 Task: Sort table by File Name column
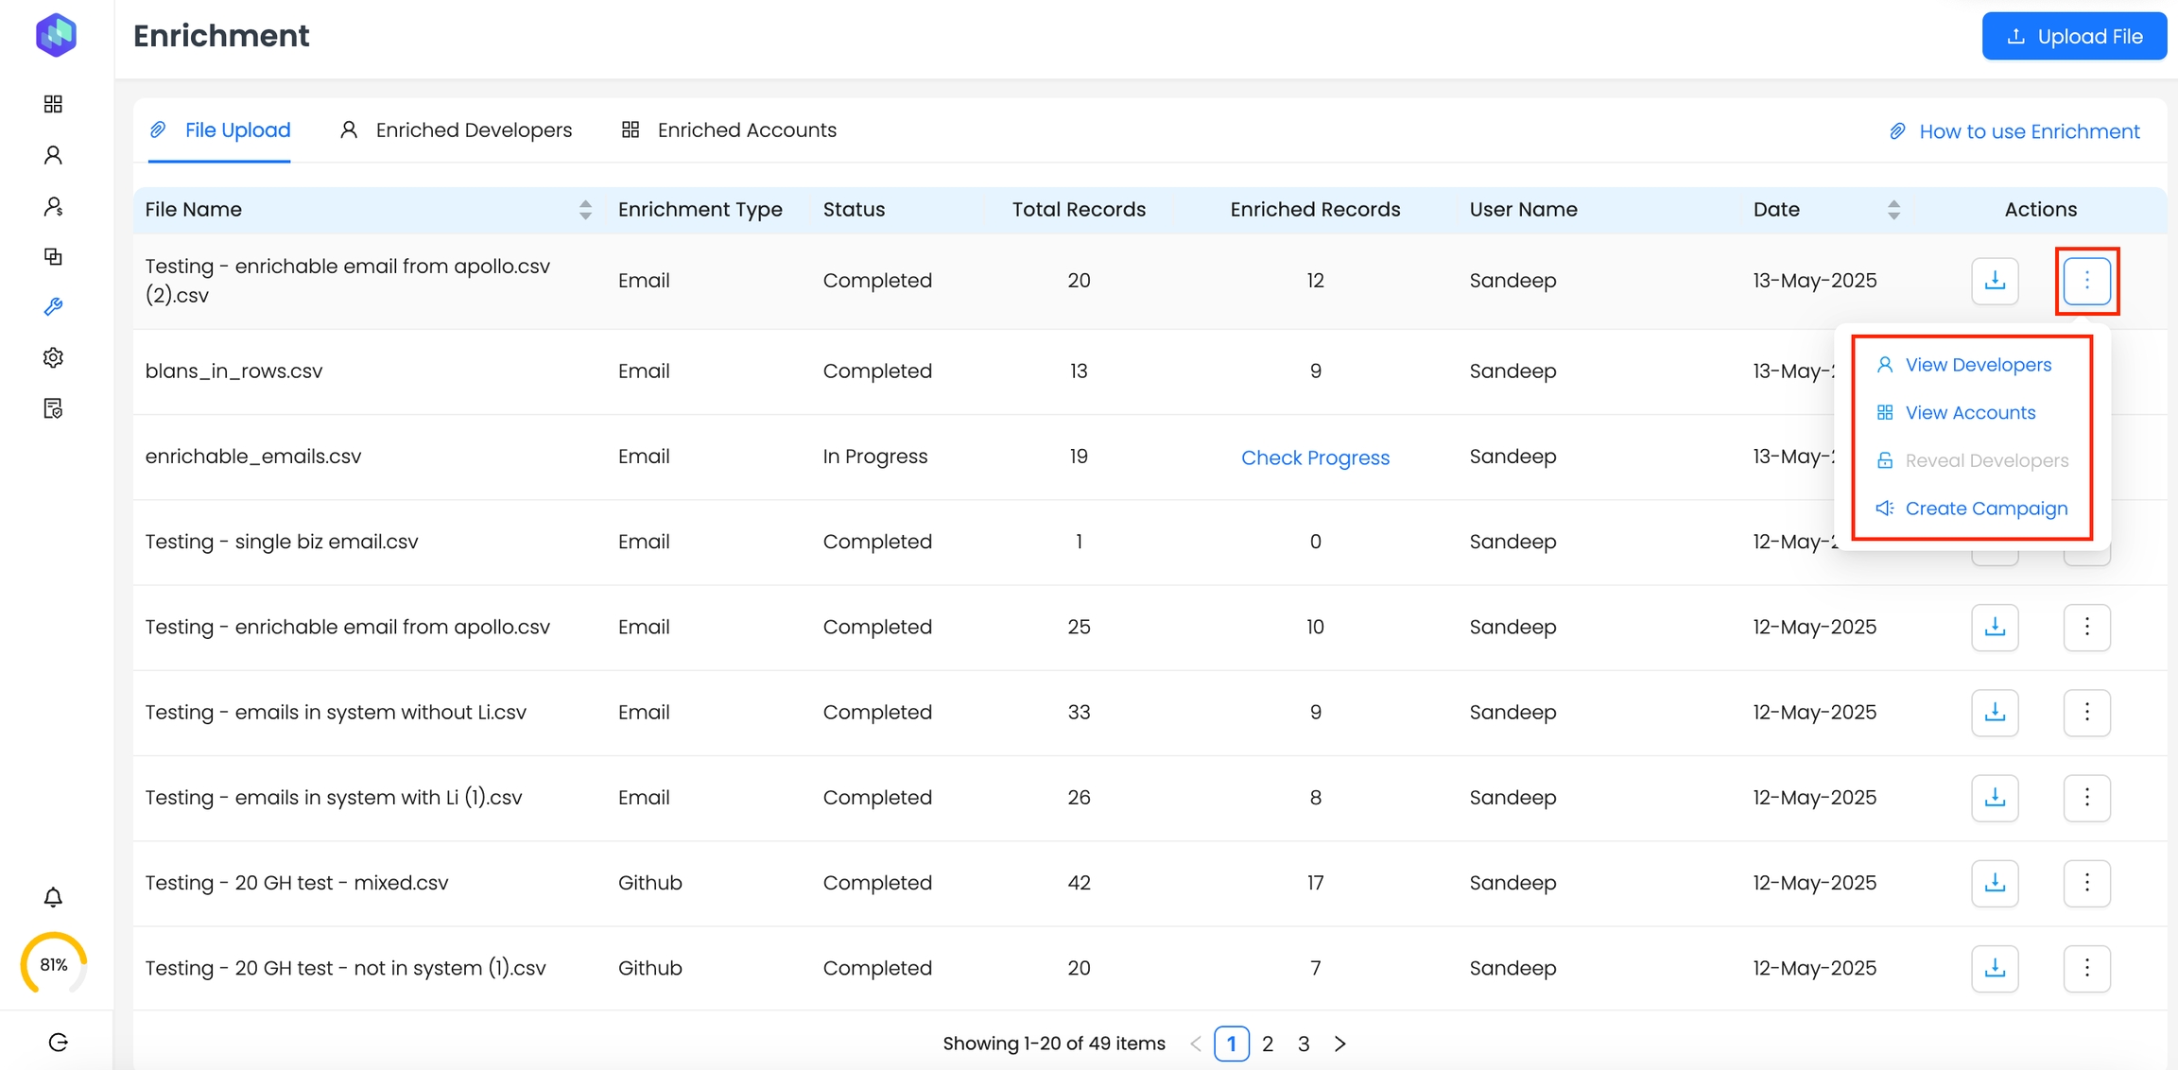point(585,210)
